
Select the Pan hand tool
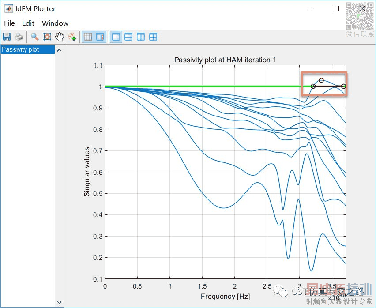(x=60, y=37)
